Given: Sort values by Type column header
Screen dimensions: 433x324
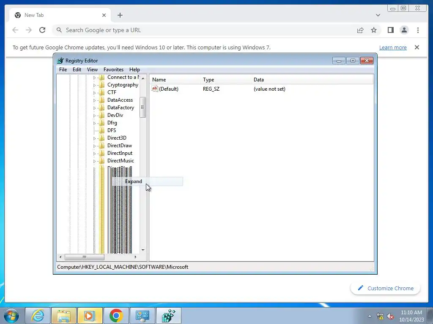Looking at the screenshot, I should click(226, 80).
